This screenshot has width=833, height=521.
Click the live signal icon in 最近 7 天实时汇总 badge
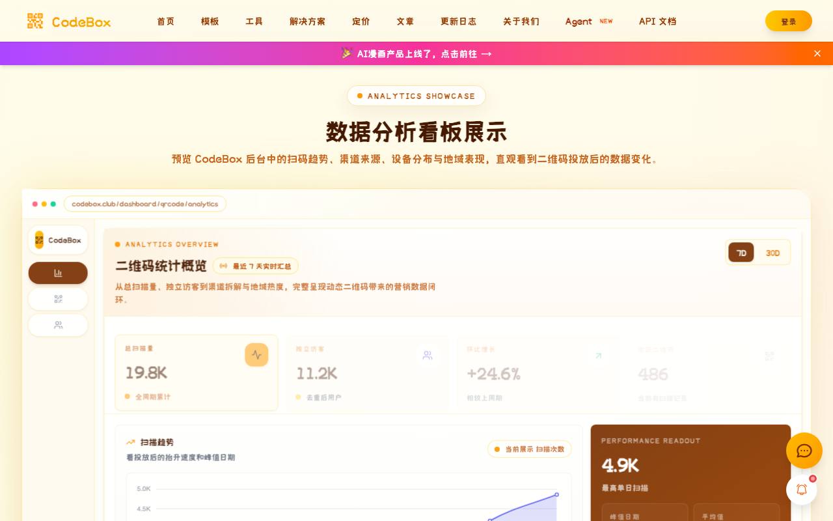[x=224, y=266]
